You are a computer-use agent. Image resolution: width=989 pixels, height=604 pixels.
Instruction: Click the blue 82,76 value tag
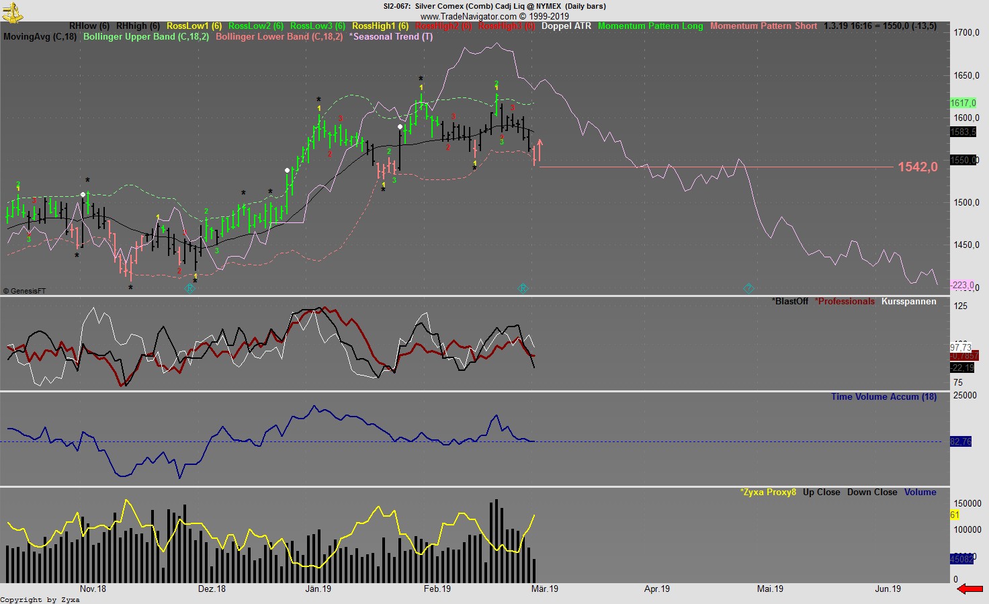click(x=961, y=442)
